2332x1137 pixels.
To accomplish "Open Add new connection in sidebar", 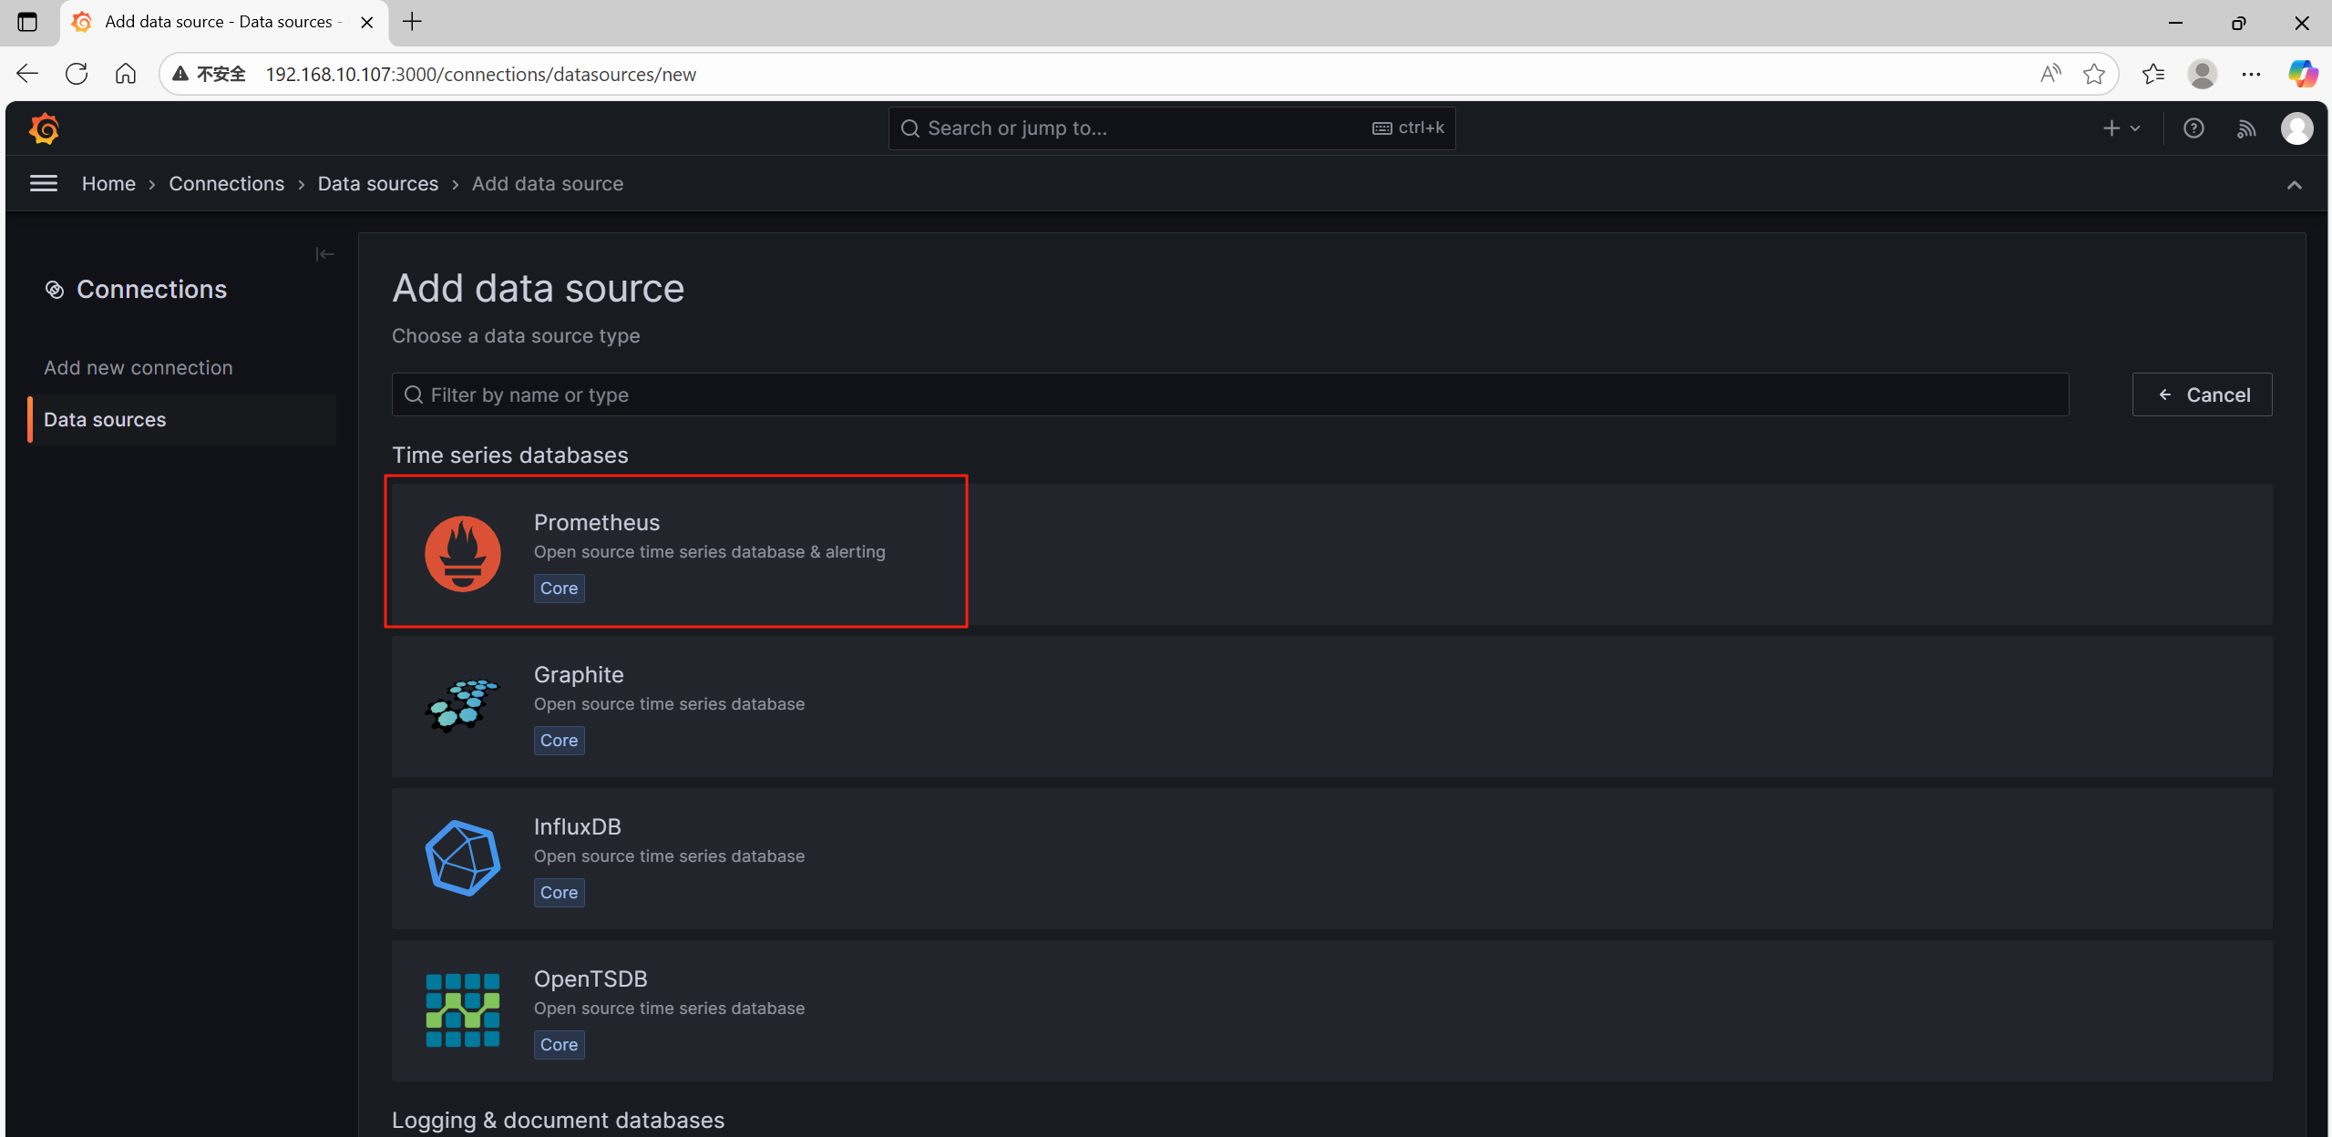I will click(x=139, y=368).
